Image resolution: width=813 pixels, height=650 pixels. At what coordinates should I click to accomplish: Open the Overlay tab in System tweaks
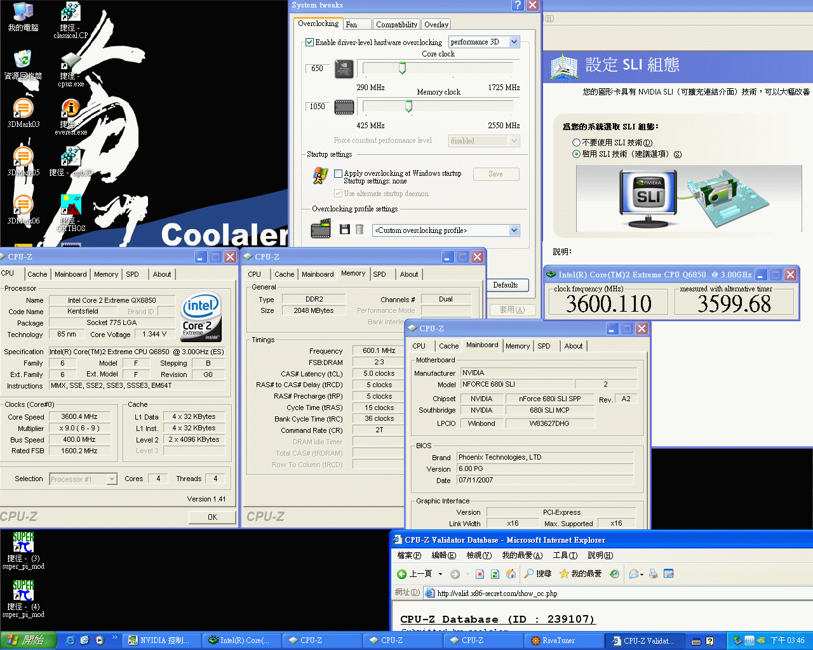coord(436,25)
